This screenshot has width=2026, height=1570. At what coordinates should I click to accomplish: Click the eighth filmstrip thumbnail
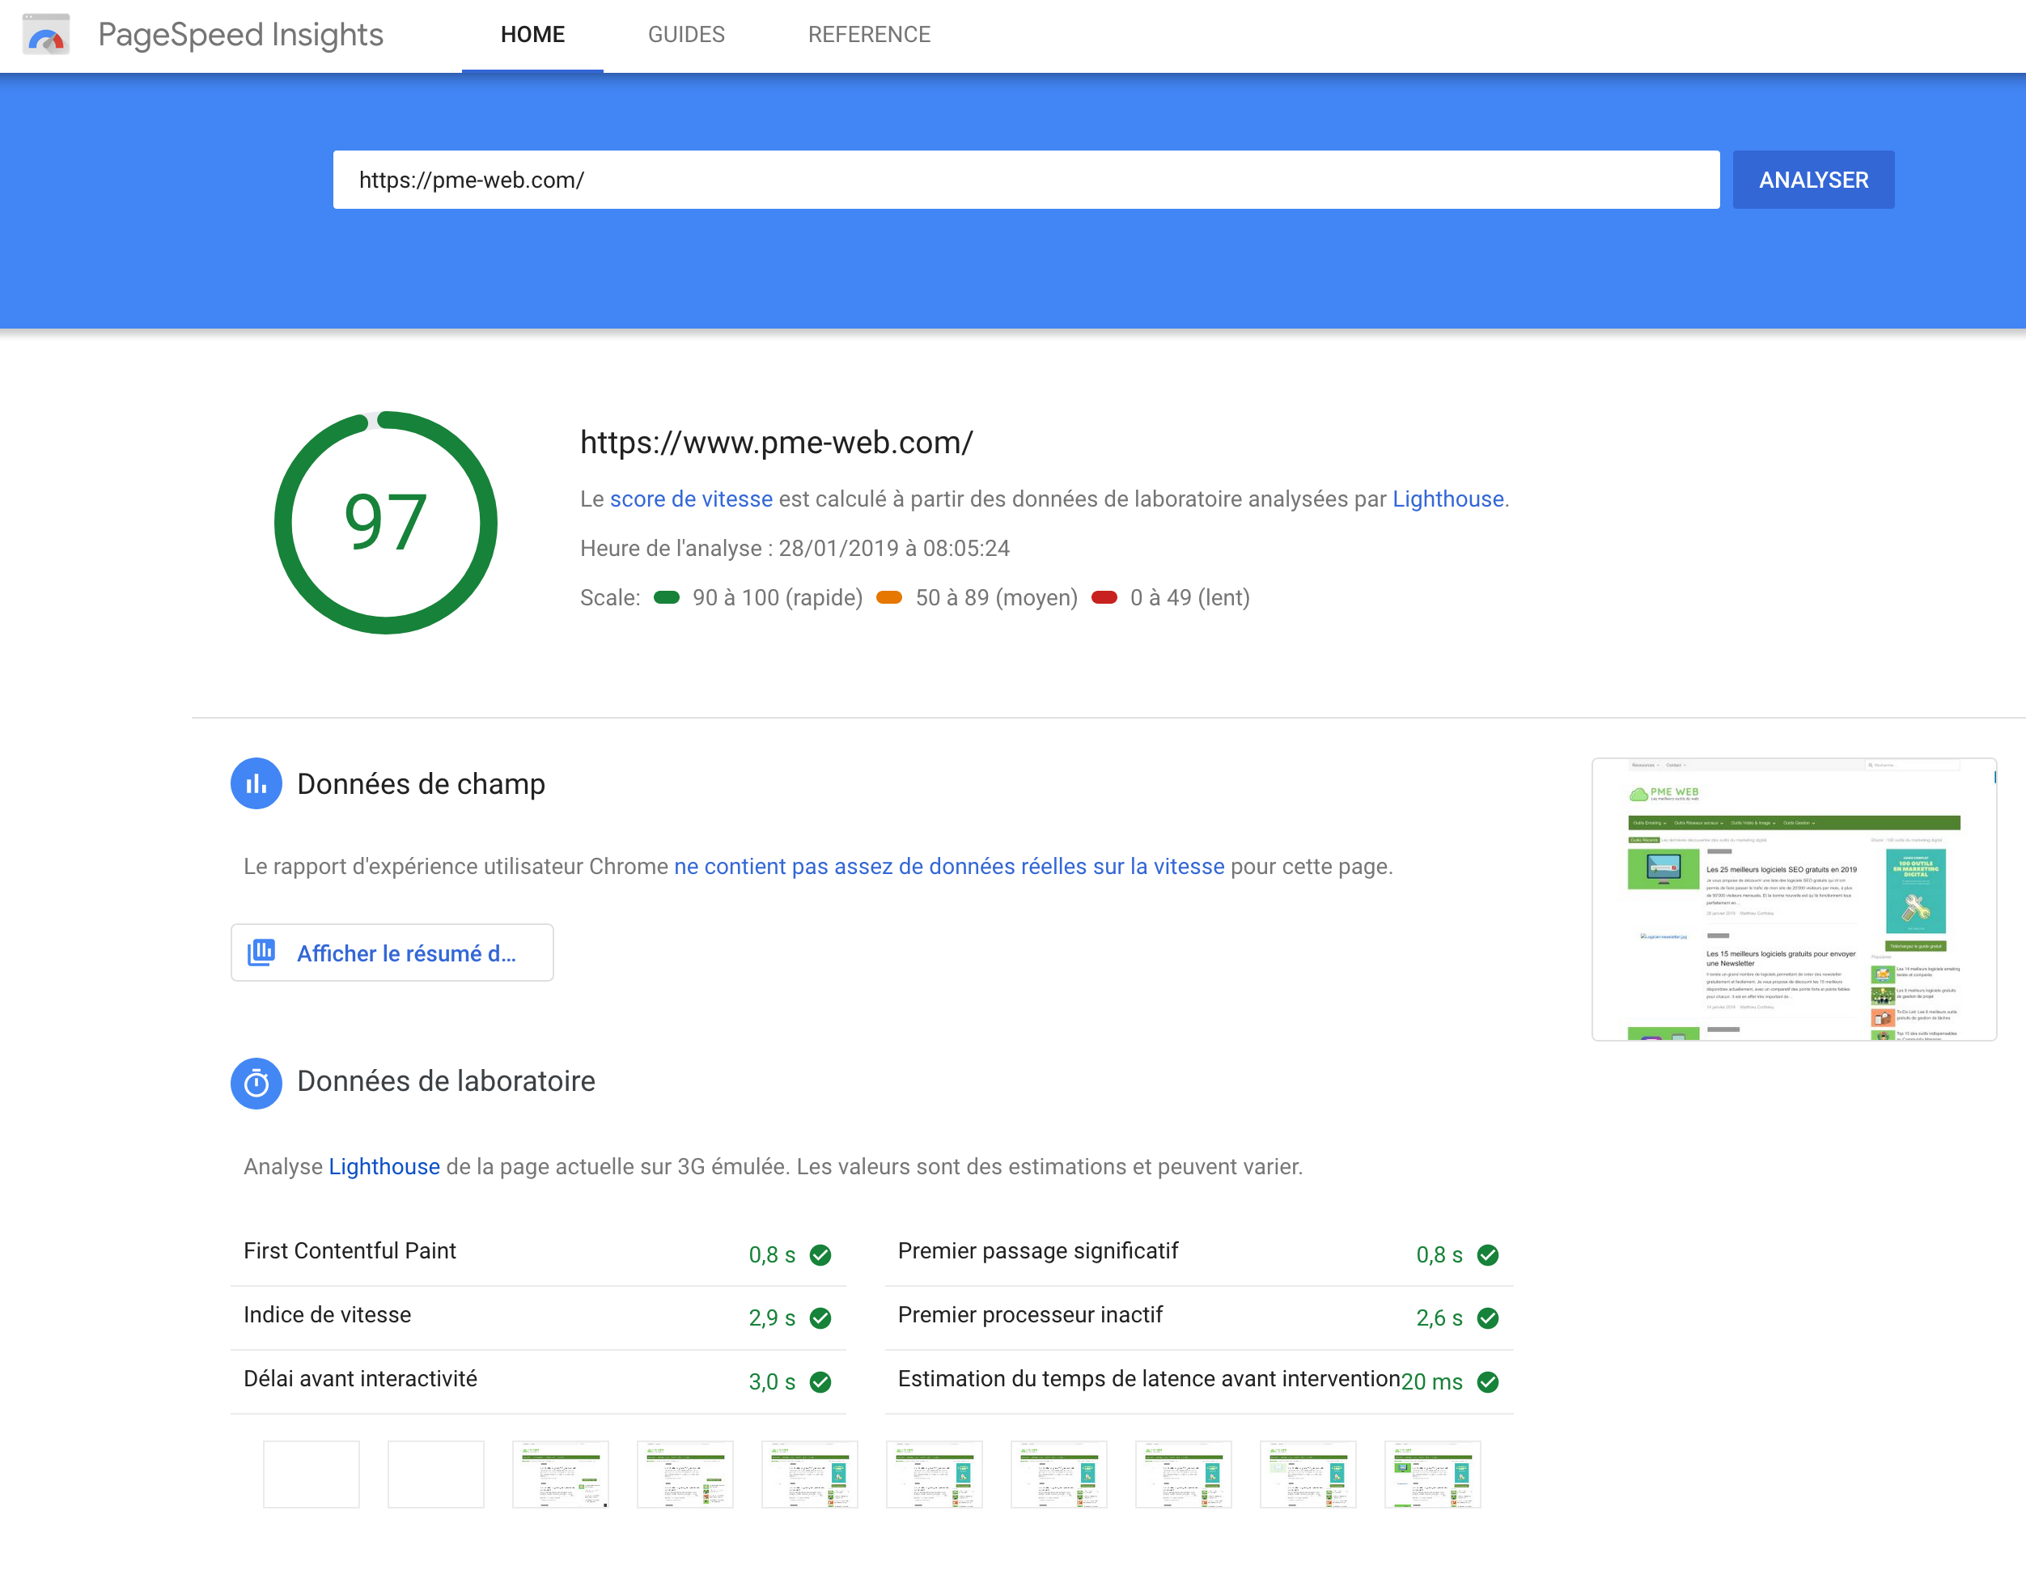1184,1475
